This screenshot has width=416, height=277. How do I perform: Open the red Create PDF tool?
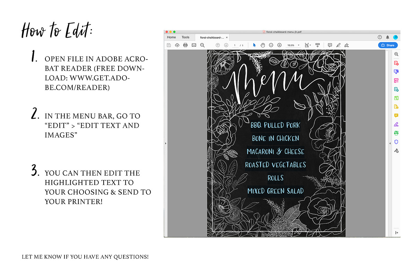coord(396,63)
